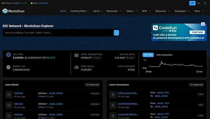
Task: Expand the Blockchain dropdown menu
Action: click(x=113, y=11)
